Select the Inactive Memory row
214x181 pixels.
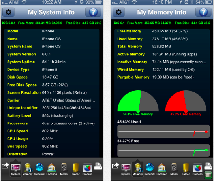(162, 62)
